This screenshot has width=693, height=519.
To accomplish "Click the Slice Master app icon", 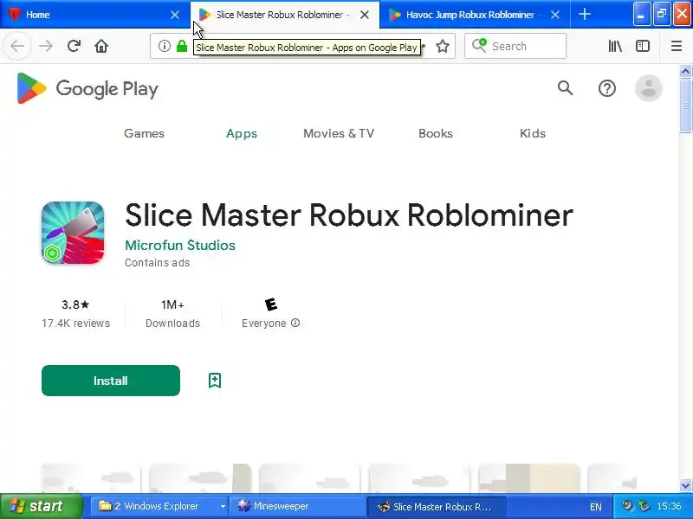I will 73,233.
